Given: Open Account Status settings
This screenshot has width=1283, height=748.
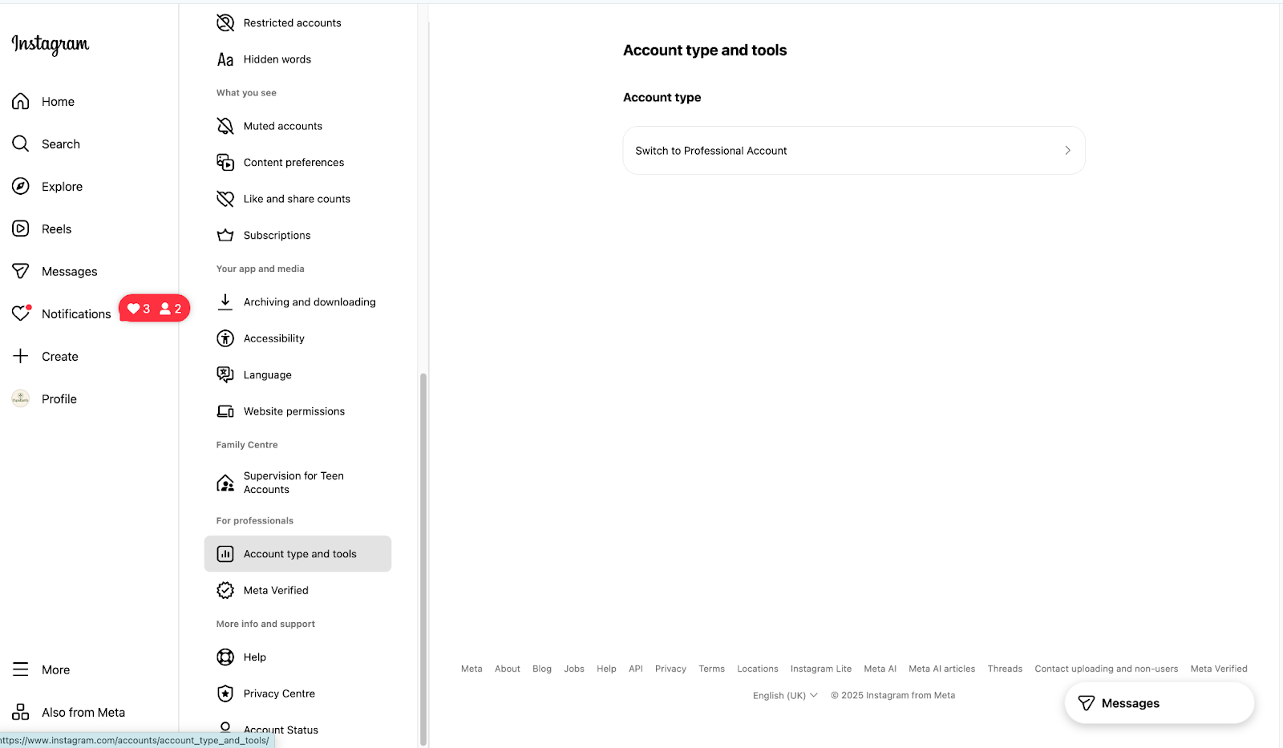Looking at the screenshot, I should 297,730.
